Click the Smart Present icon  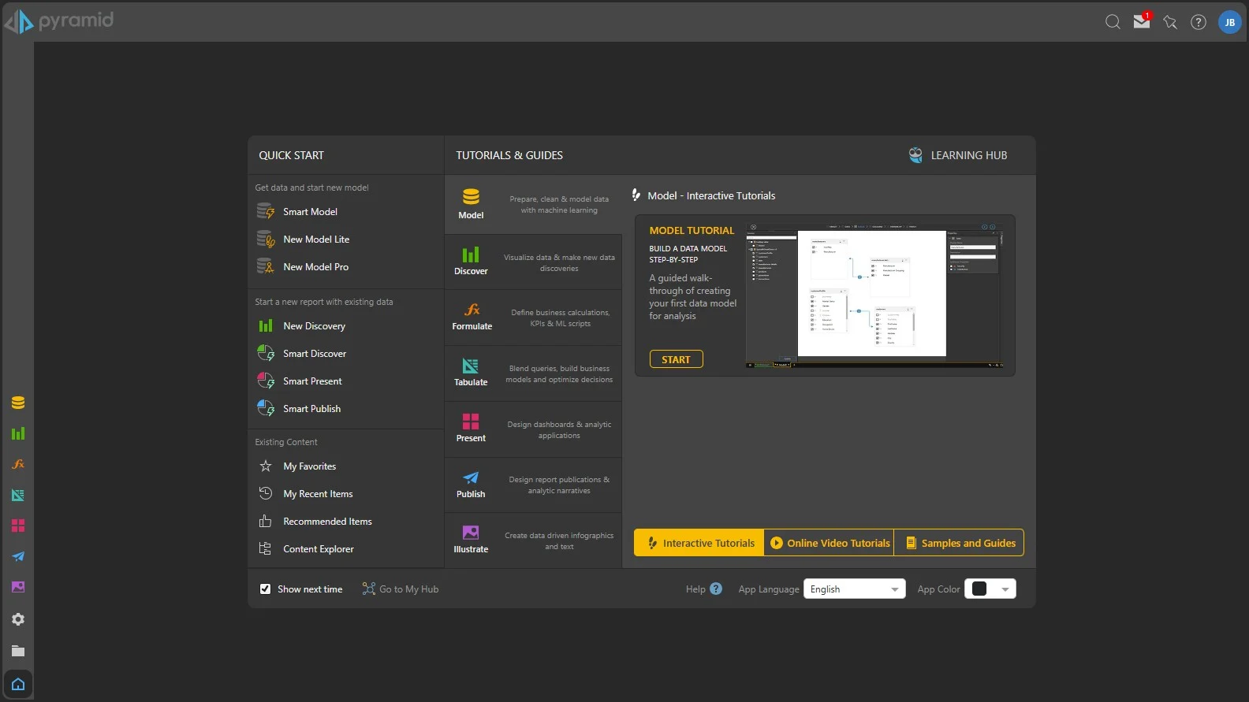pos(266,381)
